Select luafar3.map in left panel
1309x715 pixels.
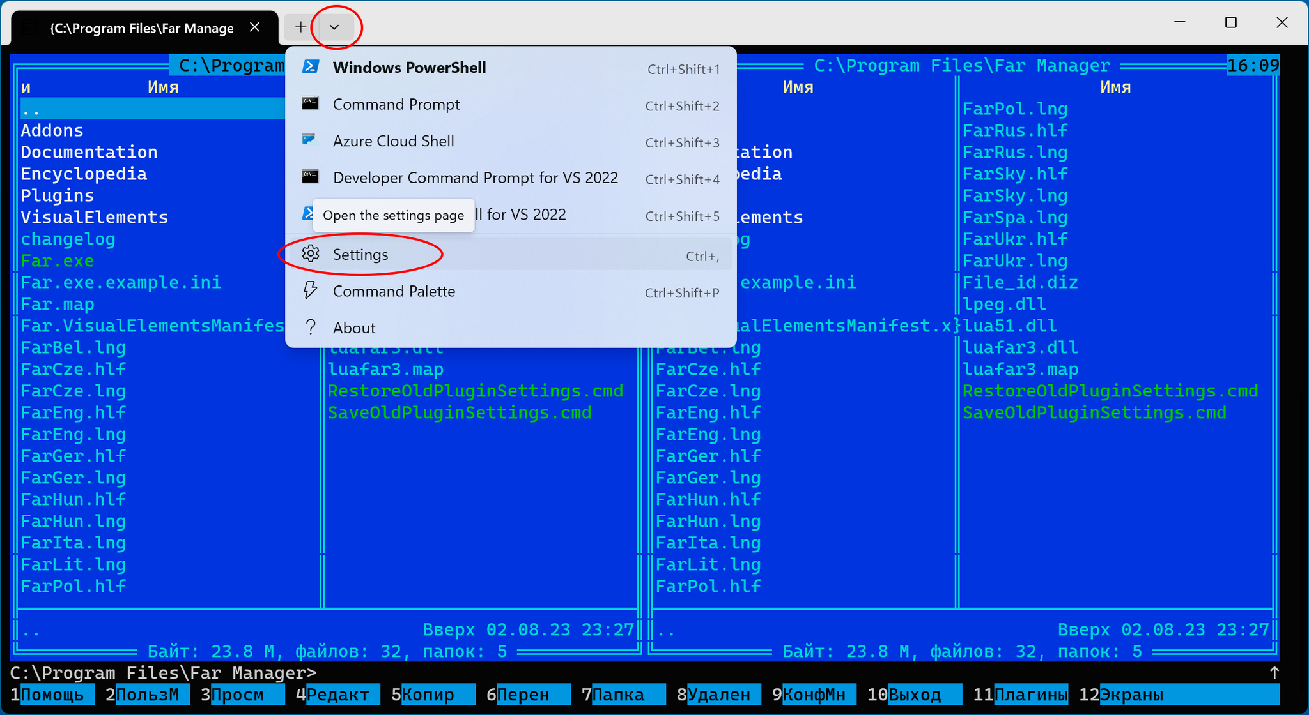385,369
